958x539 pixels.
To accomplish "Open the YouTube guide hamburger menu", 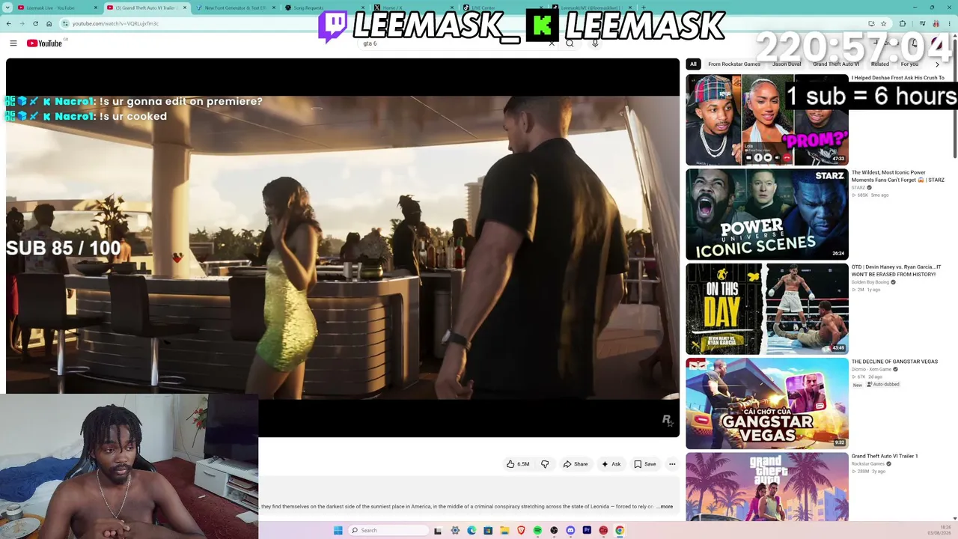I will pos(13,43).
